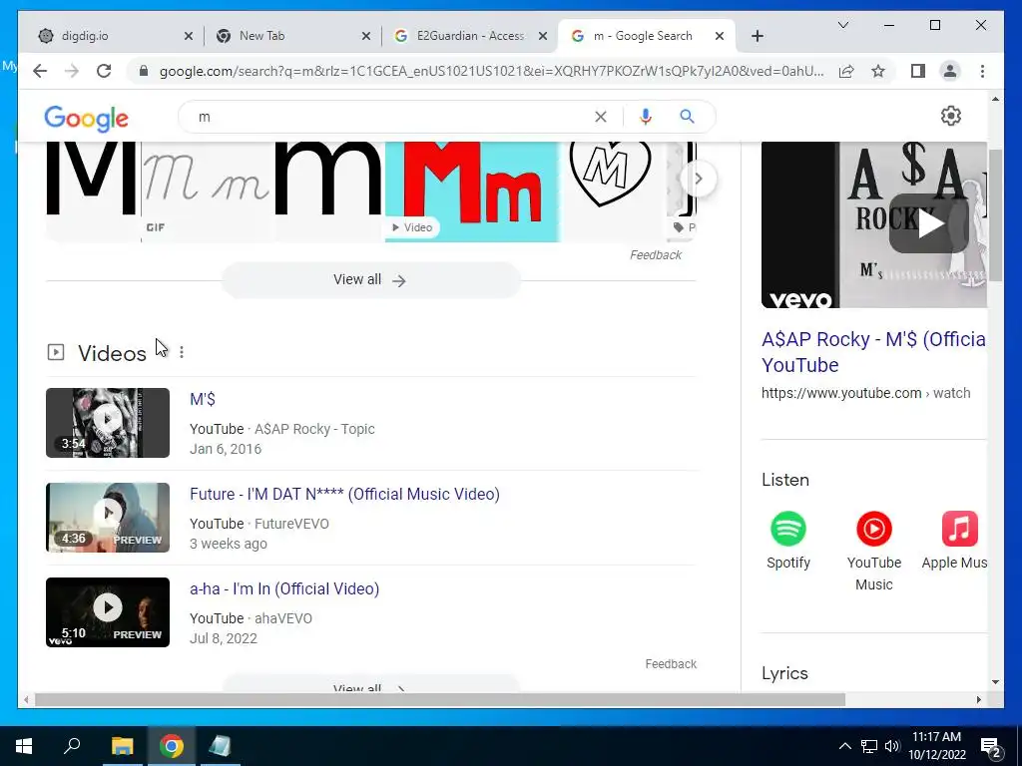
Task: Click the Future video thumbnail 4:36
Action: coord(108,518)
